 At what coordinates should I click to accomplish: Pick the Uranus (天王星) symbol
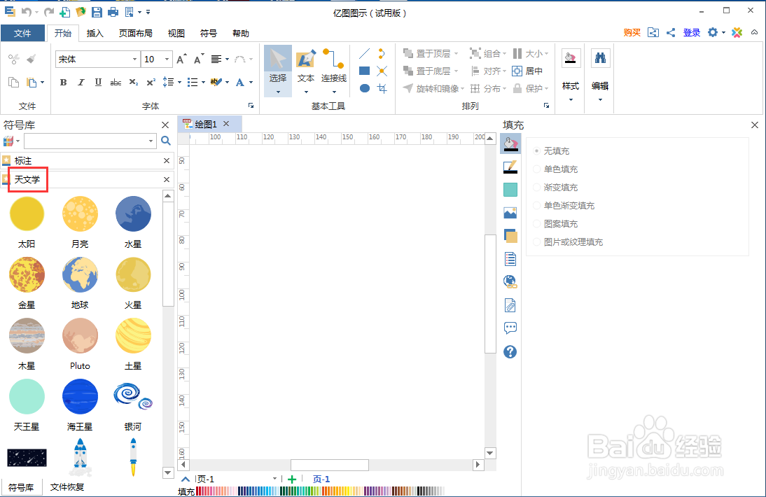point(27,396)
